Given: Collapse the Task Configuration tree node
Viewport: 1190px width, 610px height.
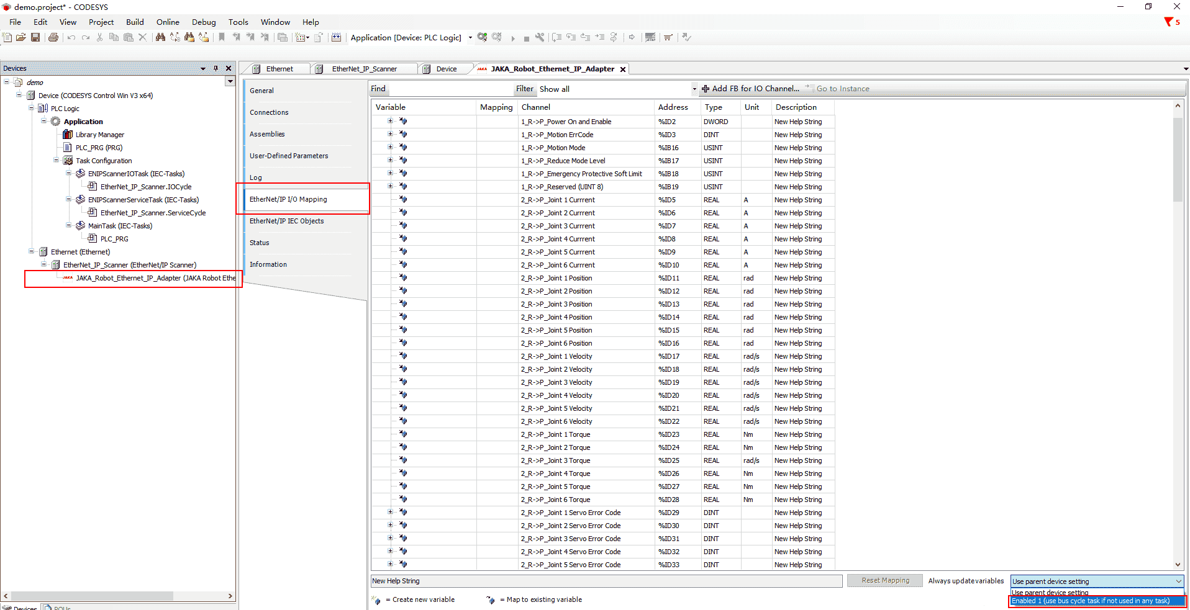Looking at the screenshot, I should [56, 160].
